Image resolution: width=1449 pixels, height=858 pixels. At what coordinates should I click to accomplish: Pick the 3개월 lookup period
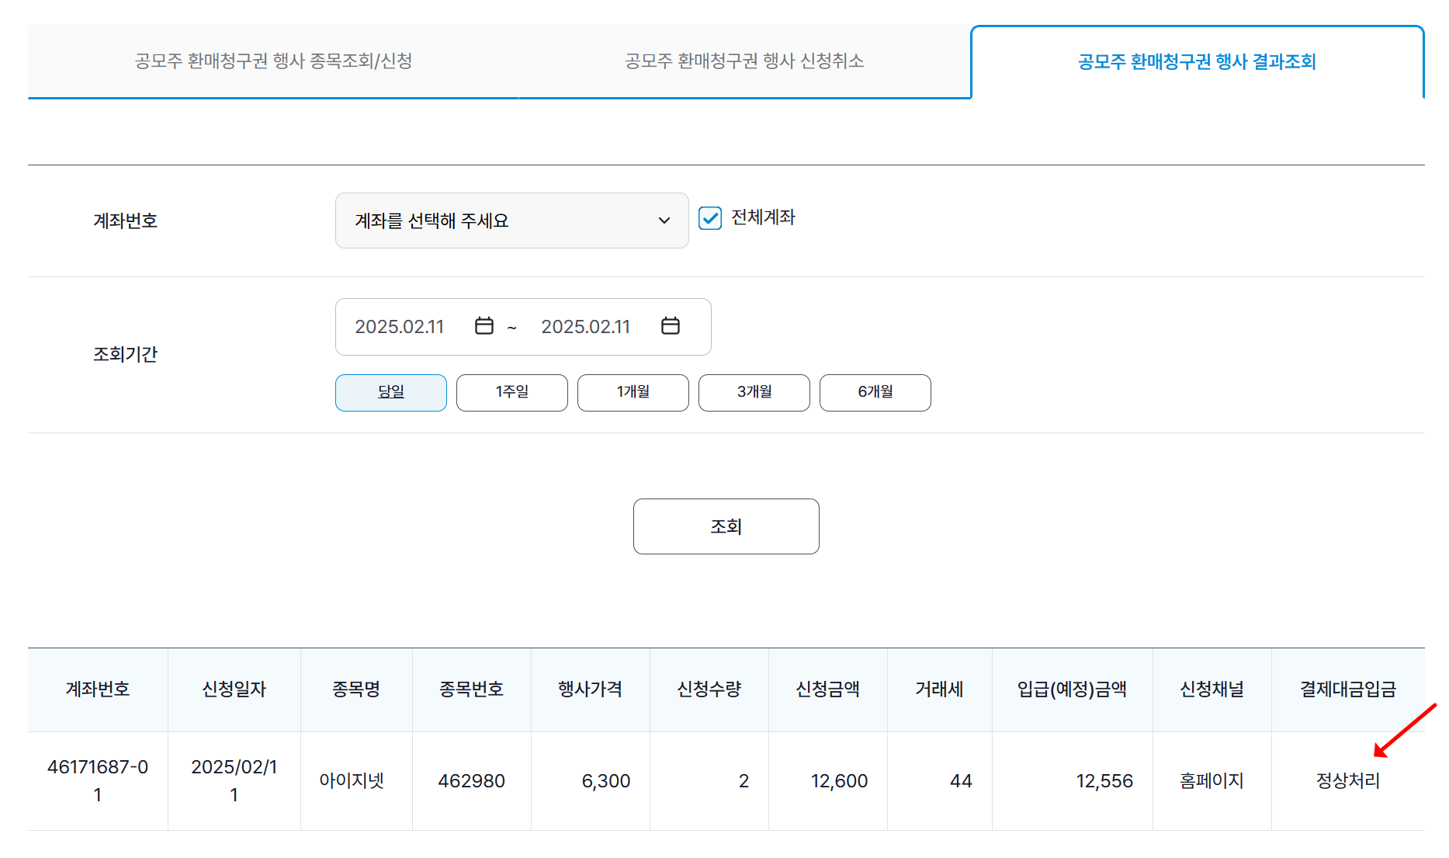click(754, 392)
